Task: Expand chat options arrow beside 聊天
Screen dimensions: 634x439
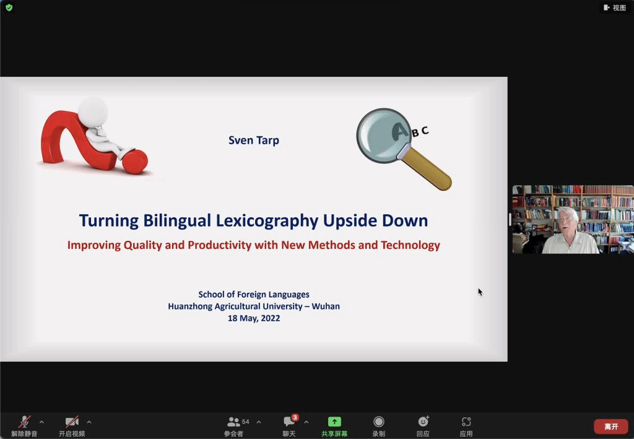Action: click(x=306, y=422)
